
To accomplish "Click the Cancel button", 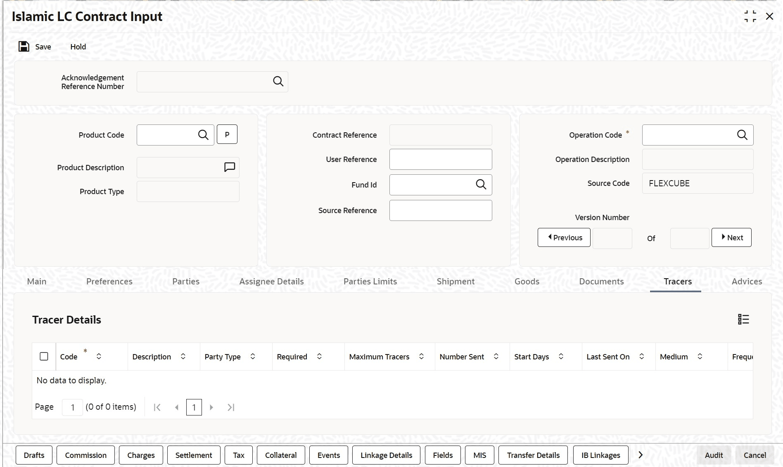I will (755, 455).
